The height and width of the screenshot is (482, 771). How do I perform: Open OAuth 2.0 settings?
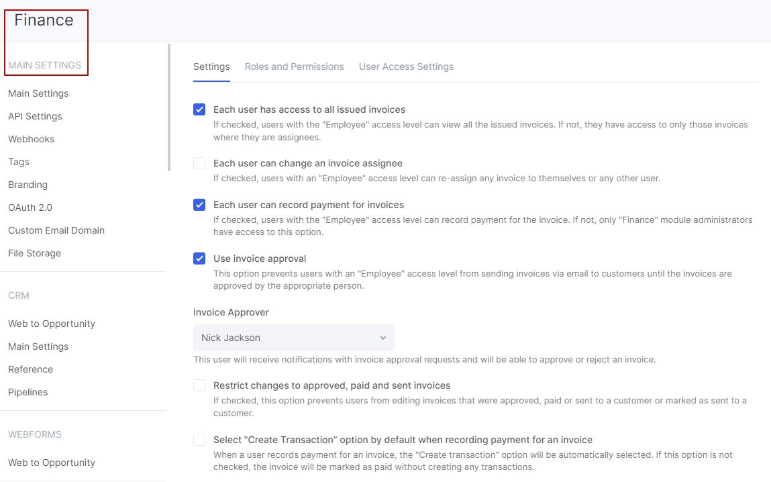click(30, 207)
